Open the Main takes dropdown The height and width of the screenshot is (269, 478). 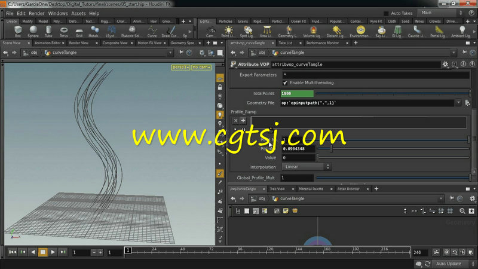click(x=441, y=13)
